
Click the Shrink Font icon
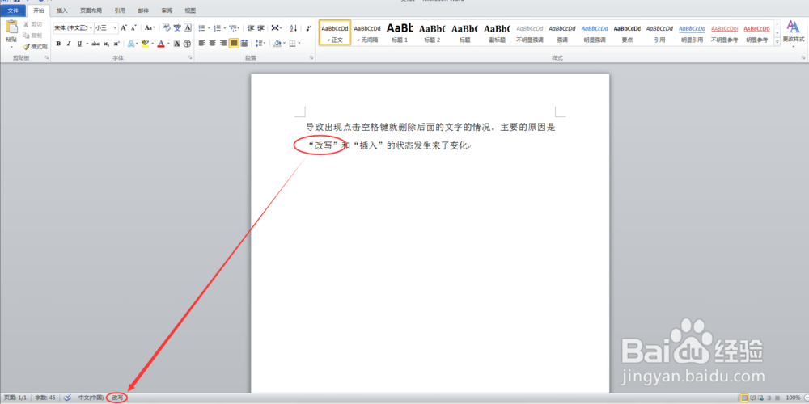click(x=133, y=27)
